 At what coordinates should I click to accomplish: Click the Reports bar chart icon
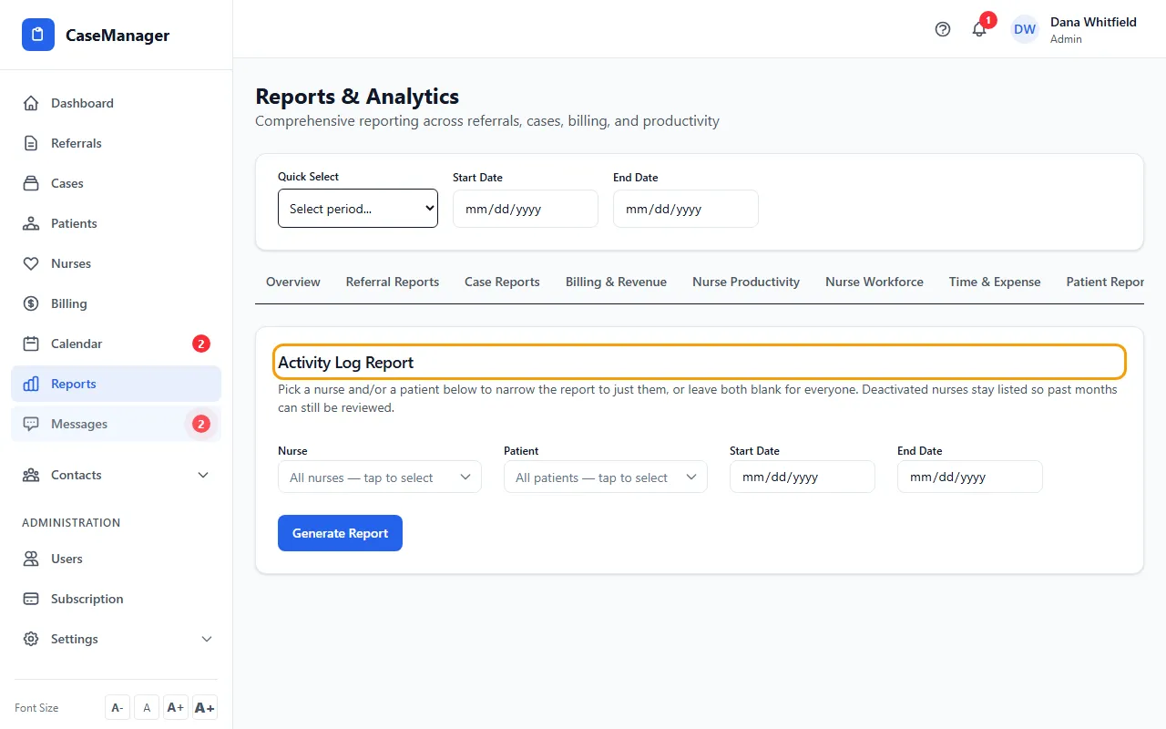pyautogui.click(x=31, y=384)
